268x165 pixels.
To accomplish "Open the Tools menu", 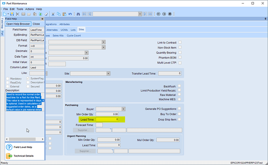I will (x=20, y=9).
